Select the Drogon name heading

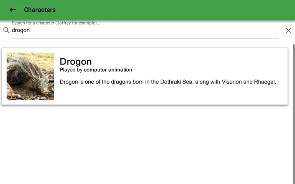tap(76, 61)
